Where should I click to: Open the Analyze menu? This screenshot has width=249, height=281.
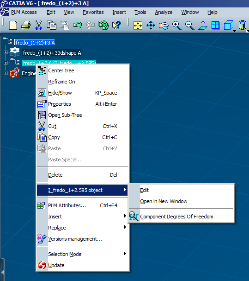click(164, 12)
